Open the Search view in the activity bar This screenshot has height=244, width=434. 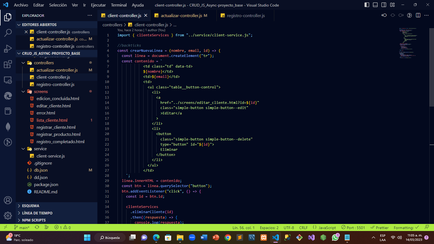pos(8,33)
